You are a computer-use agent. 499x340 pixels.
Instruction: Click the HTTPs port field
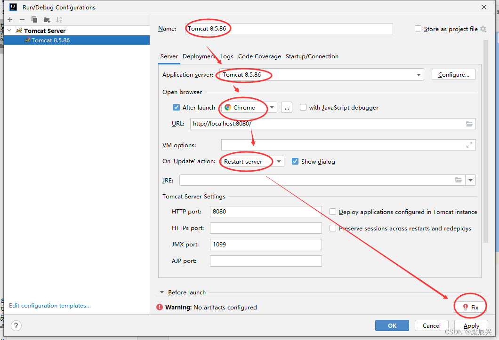click(x=266, y=228)
